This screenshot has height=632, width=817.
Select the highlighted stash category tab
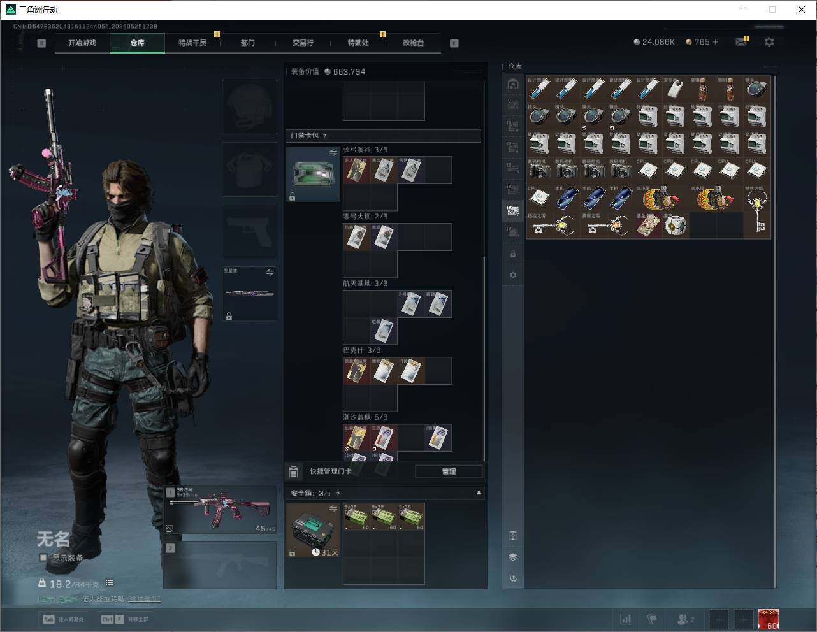[513, 210]
